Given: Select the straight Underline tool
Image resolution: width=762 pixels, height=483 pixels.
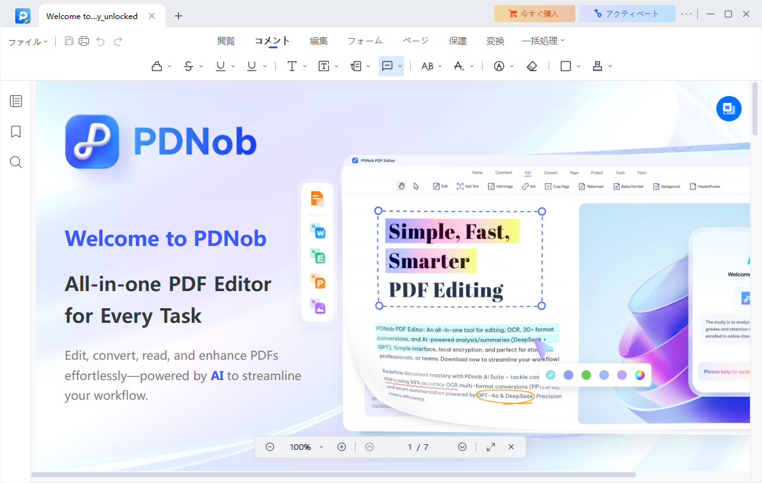Looking at the screenshot, I should (220, 66).
